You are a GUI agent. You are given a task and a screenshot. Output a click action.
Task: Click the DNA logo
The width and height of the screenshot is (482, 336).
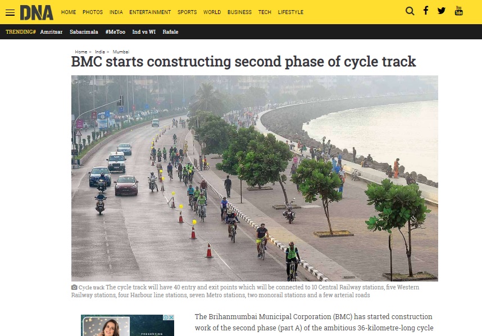point(37,12)
